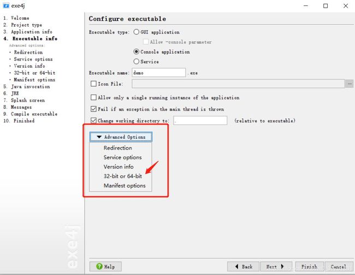Choose Service options from dropdown menu
The width and height of the screenshot is (355, 275).
coord(122,157)
